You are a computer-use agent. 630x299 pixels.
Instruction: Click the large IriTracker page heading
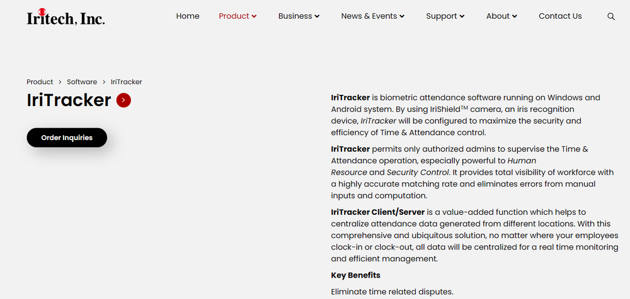click(x=69, y=100)
